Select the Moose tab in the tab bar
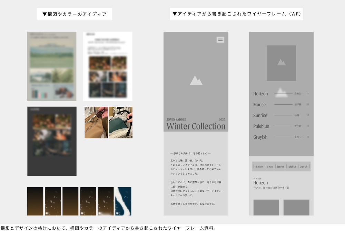This screenshot has width=345, height=231. 270,167
